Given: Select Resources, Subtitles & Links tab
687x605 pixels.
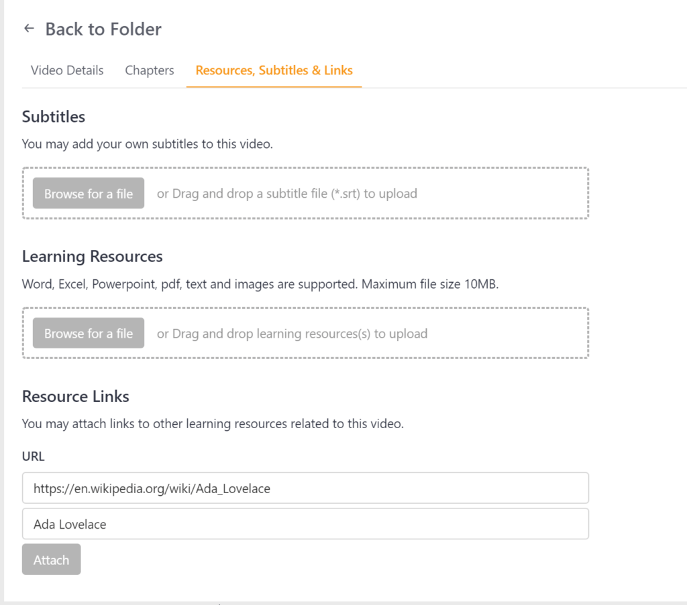Looking at the screenshot, I should (x=274, y=70).
